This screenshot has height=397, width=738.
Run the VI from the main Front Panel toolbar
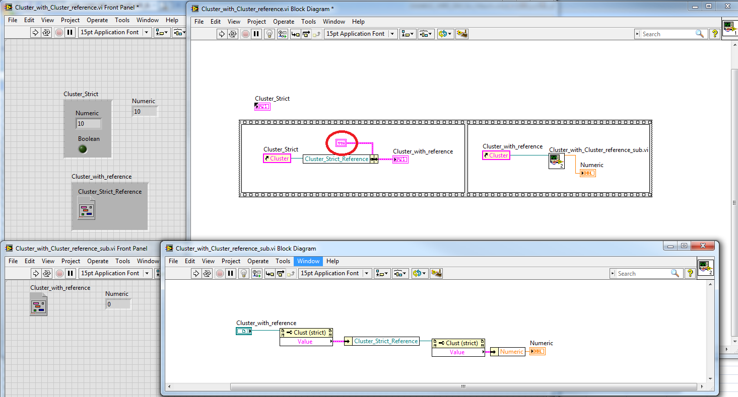click(35, 32)
